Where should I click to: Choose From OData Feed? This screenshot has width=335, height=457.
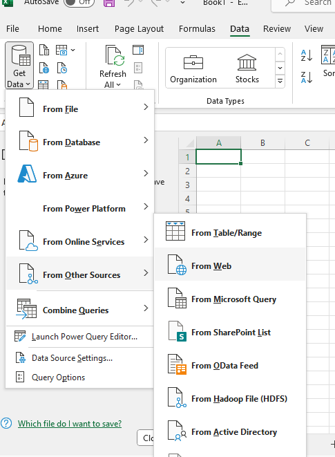click(230, 366)
